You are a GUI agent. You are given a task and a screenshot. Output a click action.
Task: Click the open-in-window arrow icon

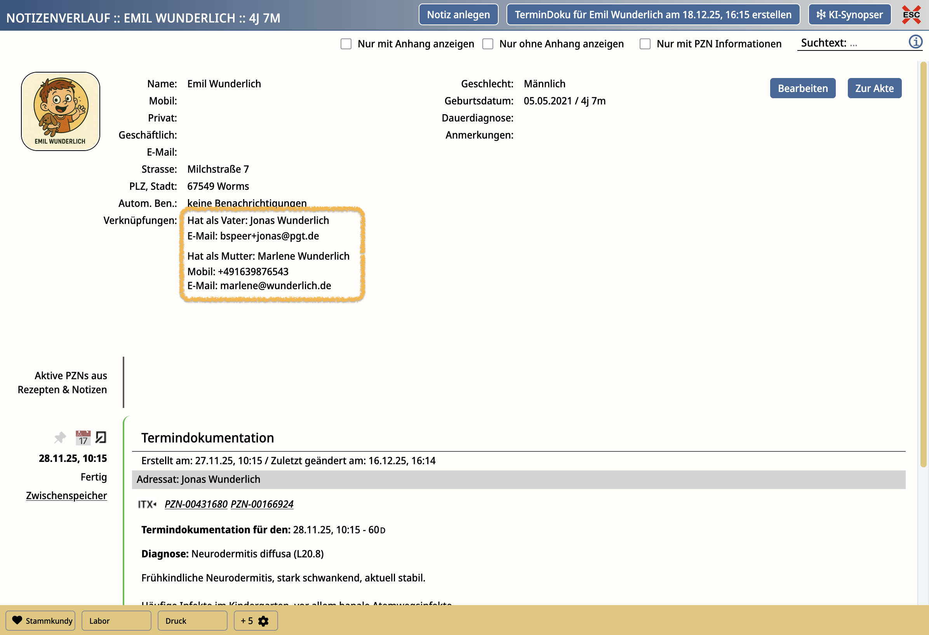101,437
